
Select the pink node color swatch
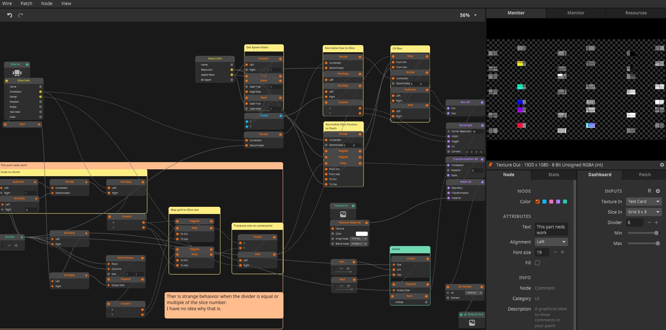coord(551,202)
